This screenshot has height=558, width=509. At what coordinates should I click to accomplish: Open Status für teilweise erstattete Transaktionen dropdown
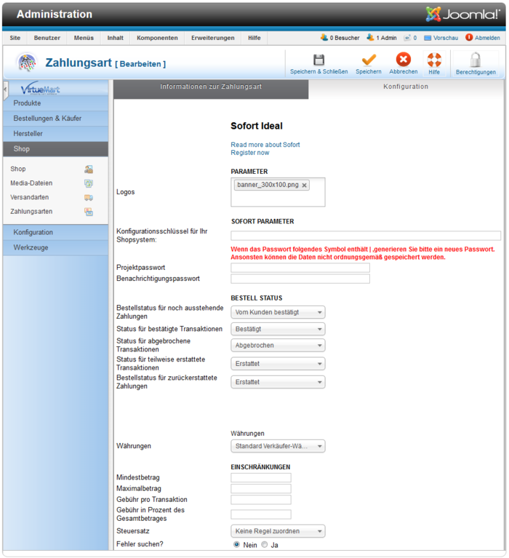(278, 364)
